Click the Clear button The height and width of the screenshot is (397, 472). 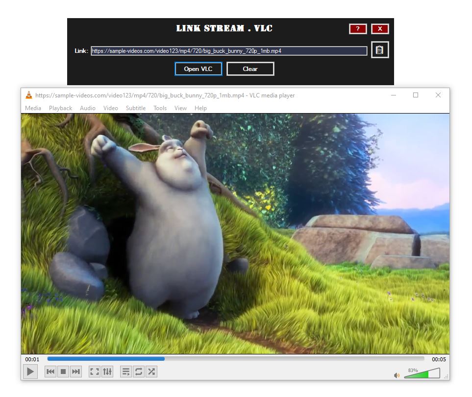click(250, 69)
